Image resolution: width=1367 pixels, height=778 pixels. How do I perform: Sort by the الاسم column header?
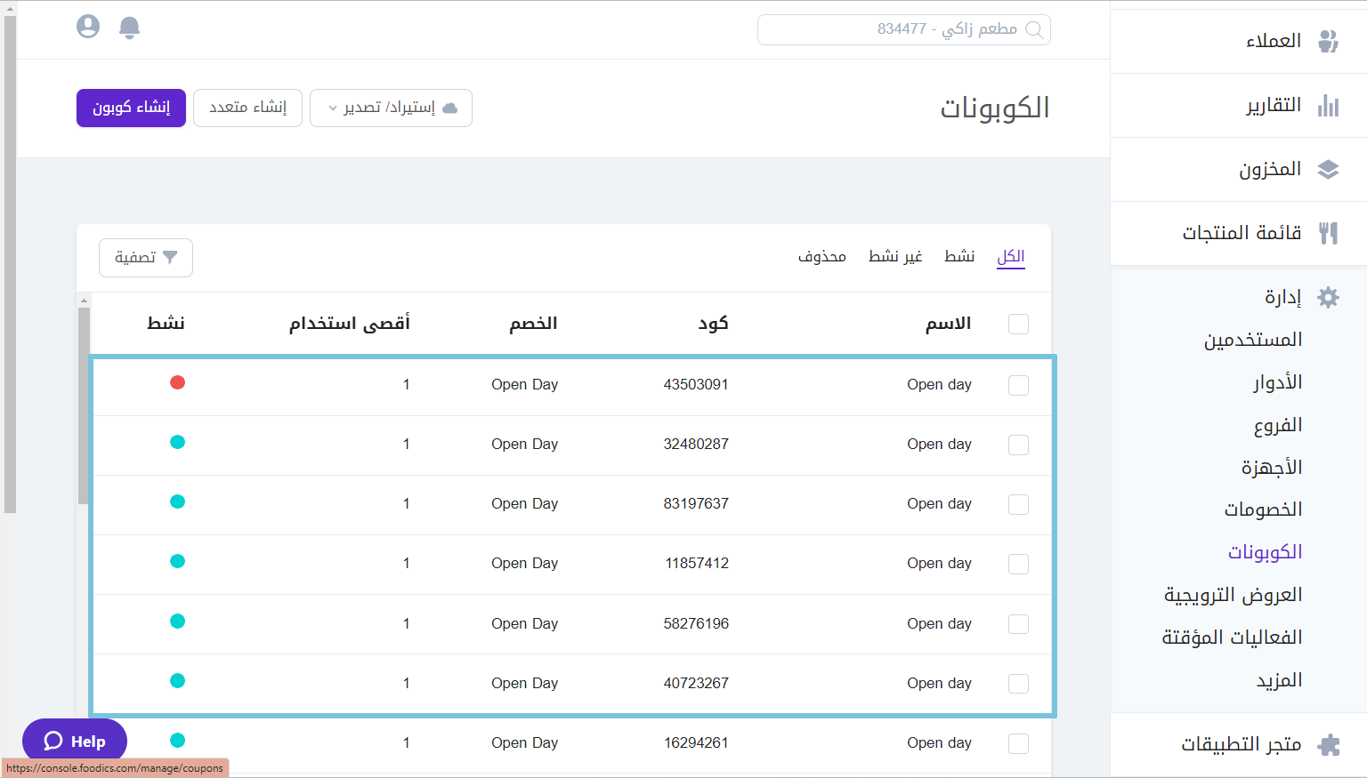tap(949, 323)
